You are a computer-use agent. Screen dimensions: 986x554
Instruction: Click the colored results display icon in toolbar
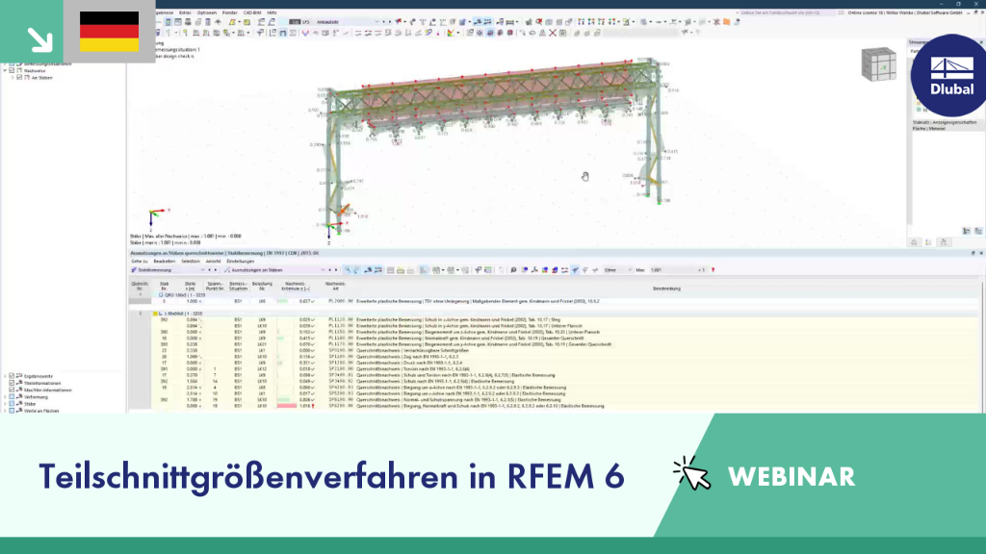pyautogui.click(x=451, y=33)
